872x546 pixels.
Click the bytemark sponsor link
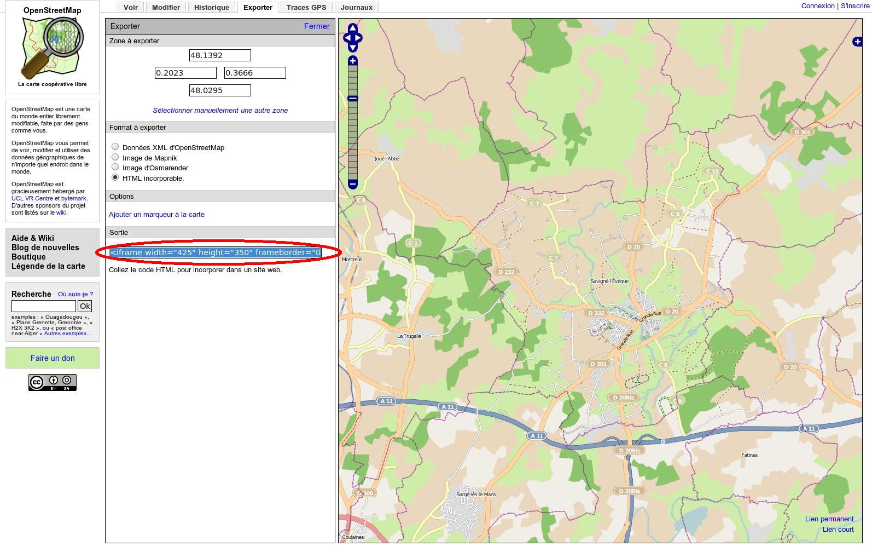click(x=74, y=198)
